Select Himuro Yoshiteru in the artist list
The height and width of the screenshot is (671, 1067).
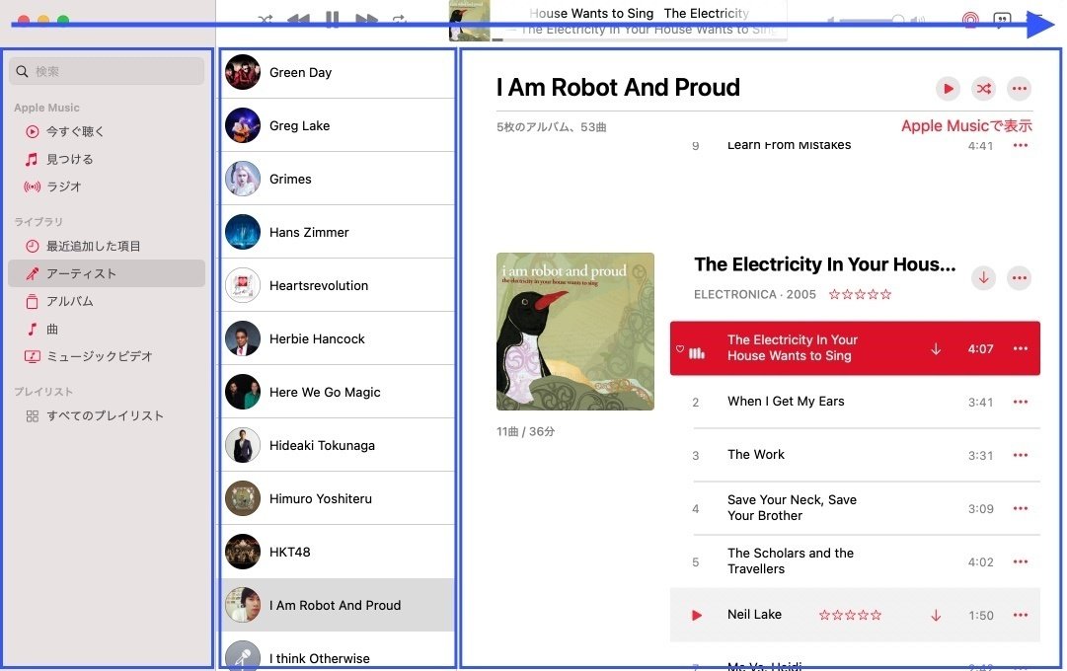337,498
